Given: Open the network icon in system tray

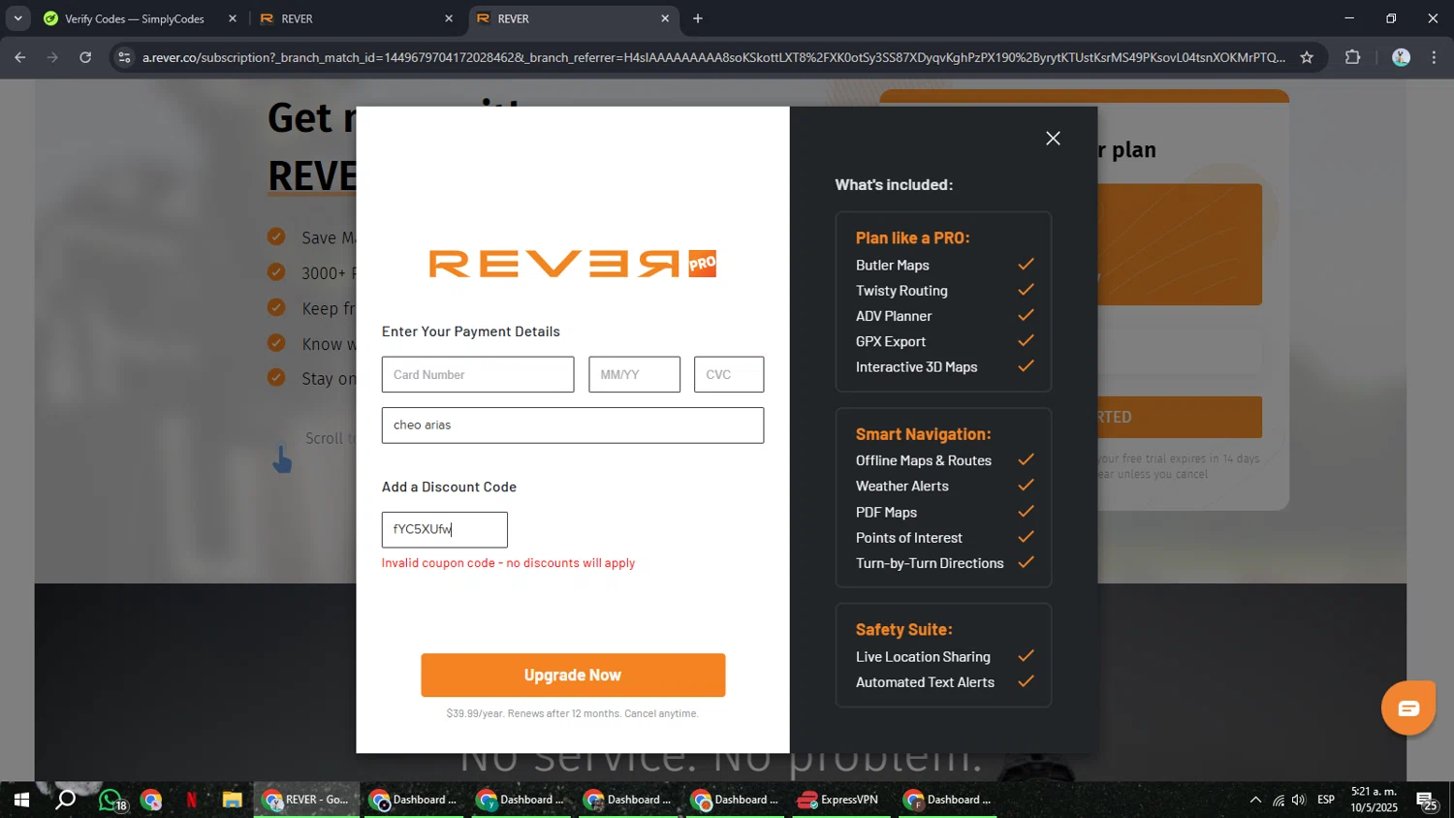Looking at the screenshot, I should tap(1279, 800).
